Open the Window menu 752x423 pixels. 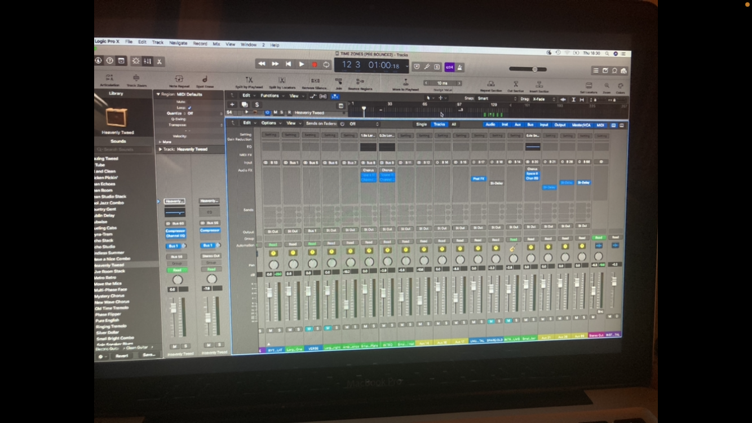pyautogui.click(x=249, y=44)
